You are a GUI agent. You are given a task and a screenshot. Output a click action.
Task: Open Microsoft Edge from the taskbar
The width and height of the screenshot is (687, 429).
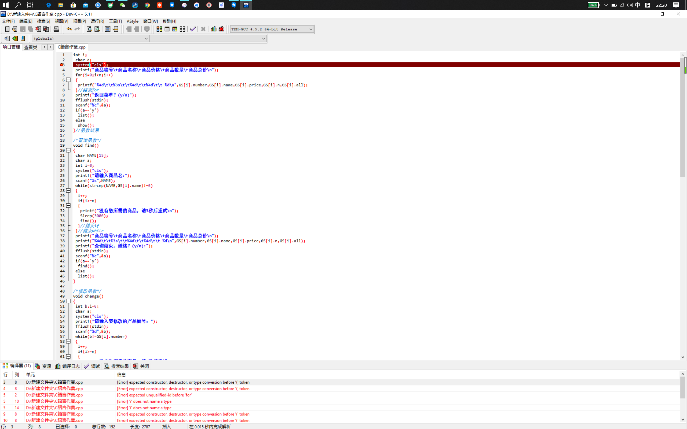(49, 5)
